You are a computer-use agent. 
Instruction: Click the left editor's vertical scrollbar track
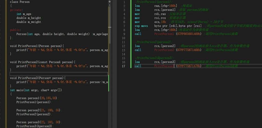pyautogui.click(x=110, y=64)
